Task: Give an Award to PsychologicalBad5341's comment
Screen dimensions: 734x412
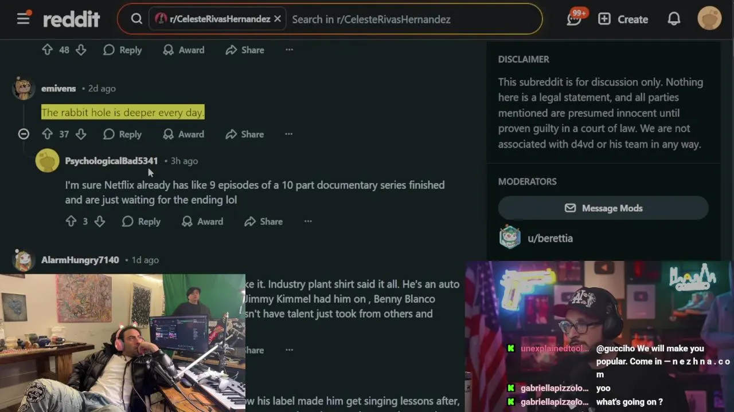Action: tap(202, 221)
